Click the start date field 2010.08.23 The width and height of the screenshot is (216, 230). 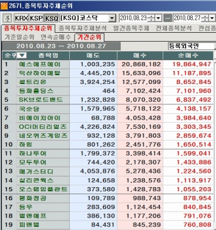pos(133,18)
